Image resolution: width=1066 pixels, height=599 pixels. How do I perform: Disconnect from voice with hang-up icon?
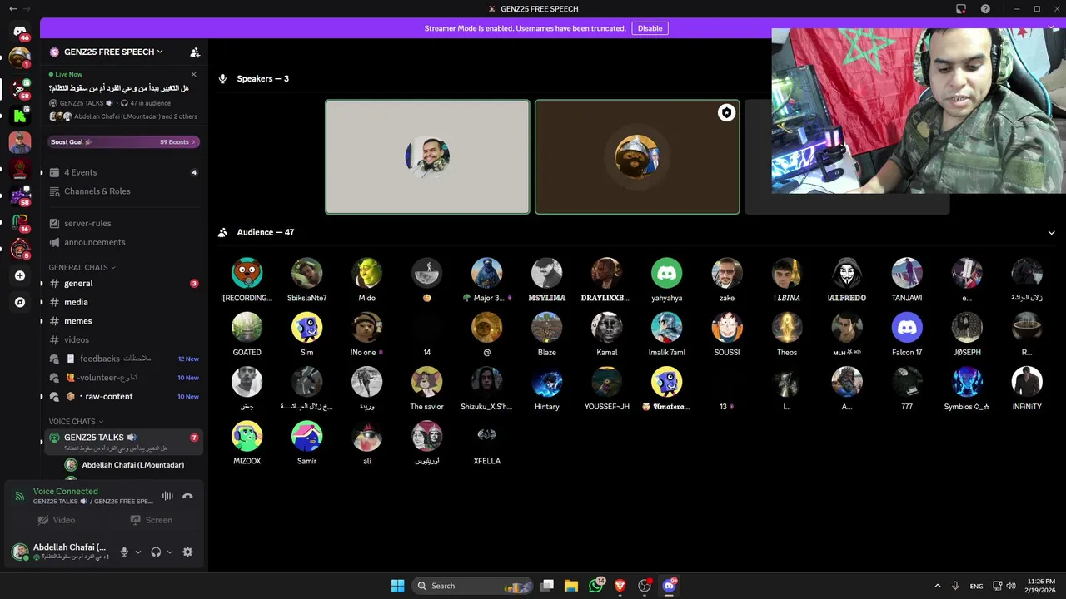(x=188, y=496)
